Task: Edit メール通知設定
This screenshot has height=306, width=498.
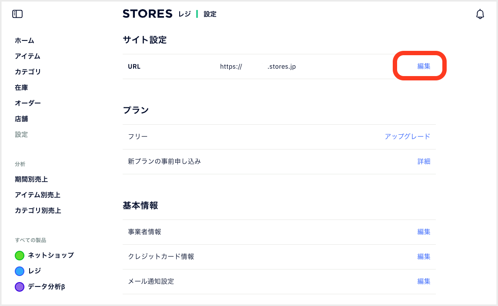Action: pos(424,281)
